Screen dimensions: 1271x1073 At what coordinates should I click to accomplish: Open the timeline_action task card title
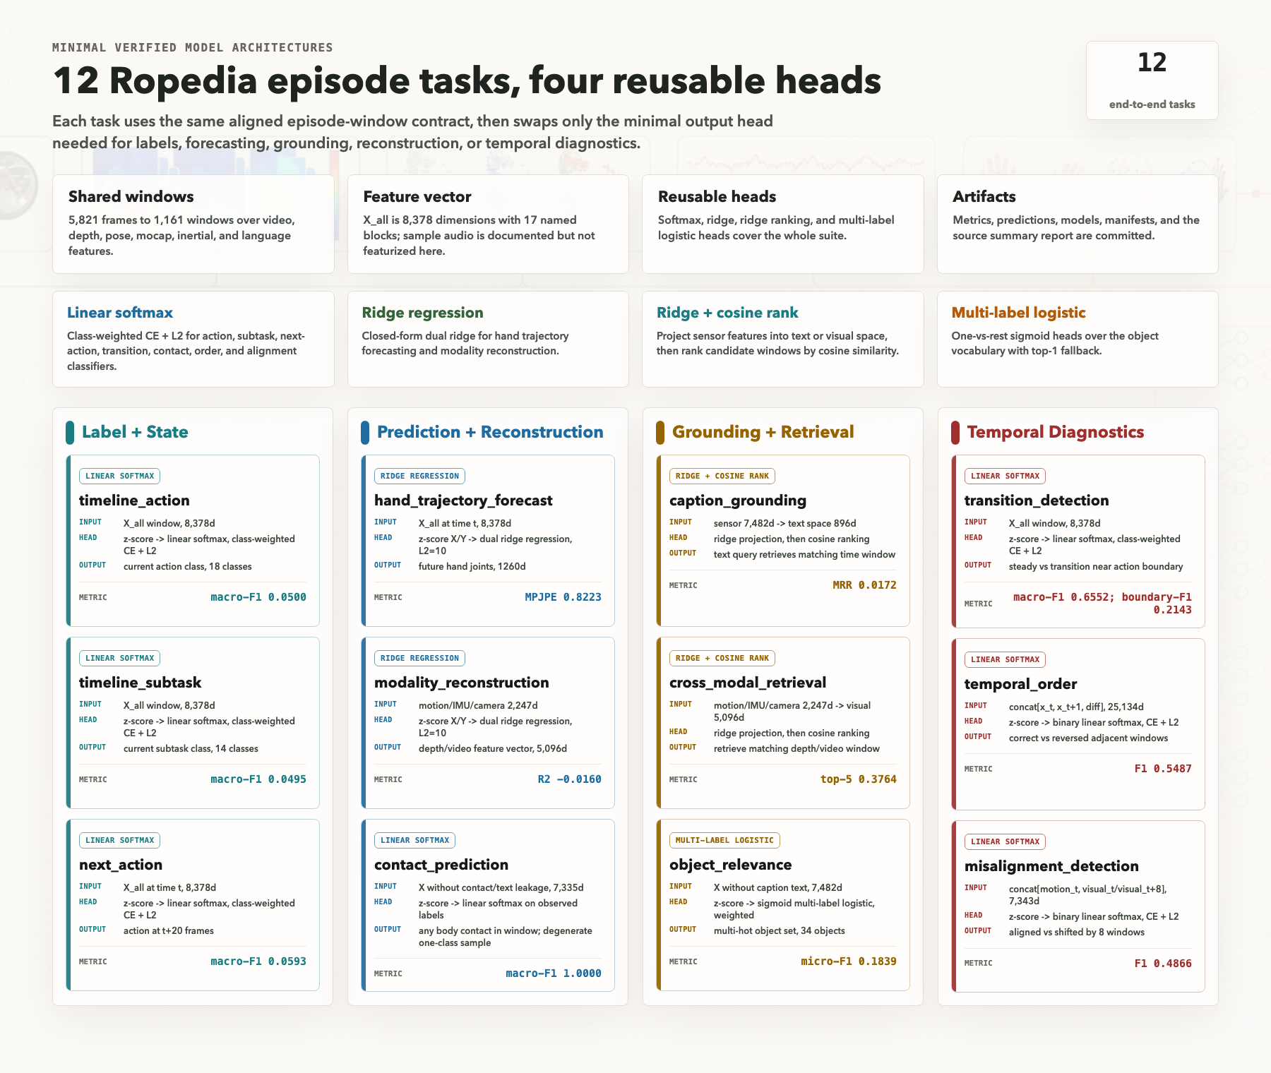coord(134,500)
